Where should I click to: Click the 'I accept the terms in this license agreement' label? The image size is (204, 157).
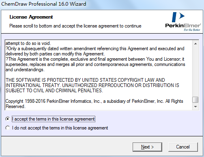click(x=54, y=119)
